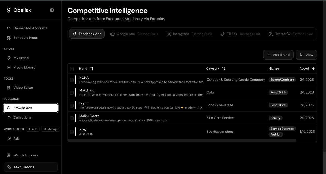Click the Sportswear shop category cell

(x=220, y=132)
